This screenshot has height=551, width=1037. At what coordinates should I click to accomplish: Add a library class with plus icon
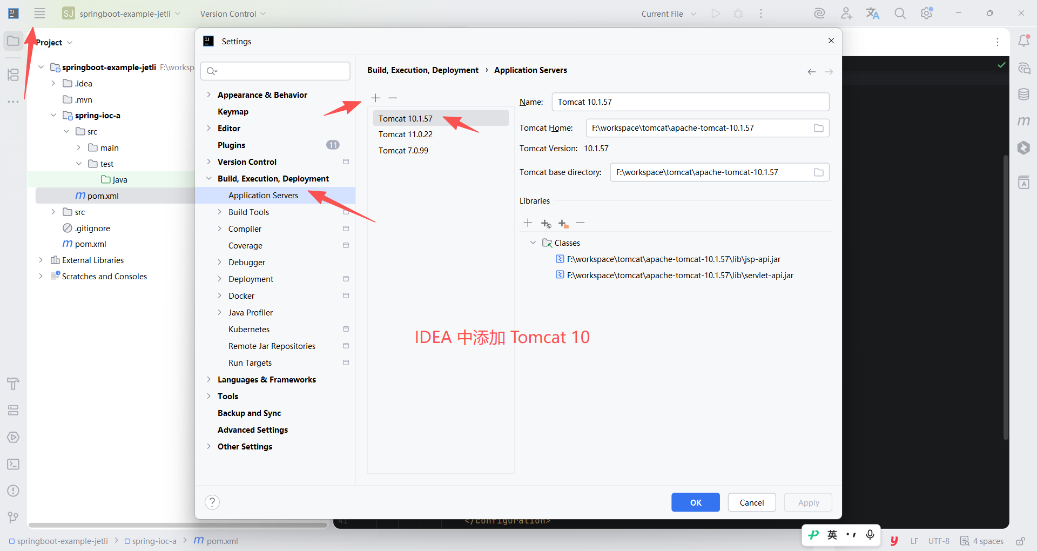(x=528, y=223)
